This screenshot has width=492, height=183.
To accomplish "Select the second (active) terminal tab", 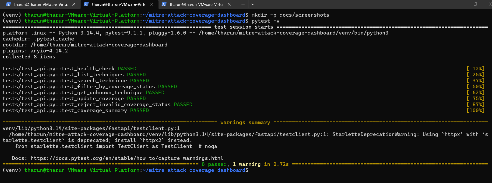I will tap(119, 4).
